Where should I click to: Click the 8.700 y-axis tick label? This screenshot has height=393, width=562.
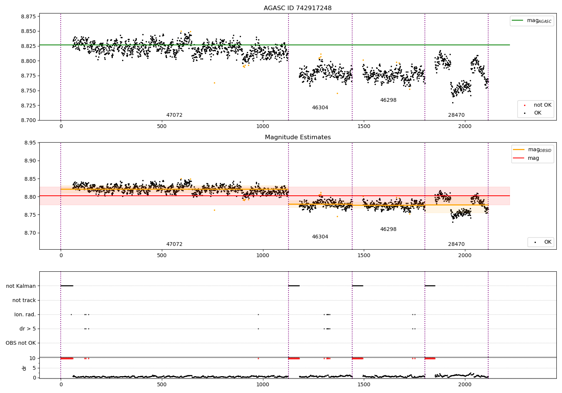[28, 121]
